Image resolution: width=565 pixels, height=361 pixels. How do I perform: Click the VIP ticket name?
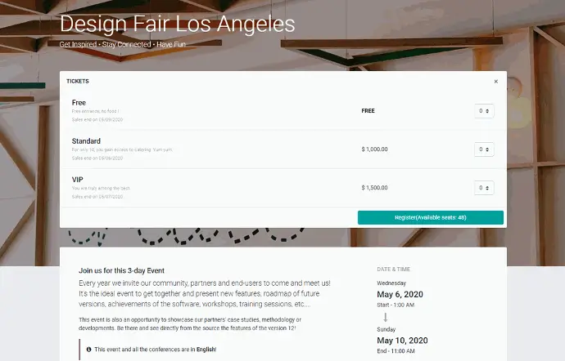click(x=78, y=180)
